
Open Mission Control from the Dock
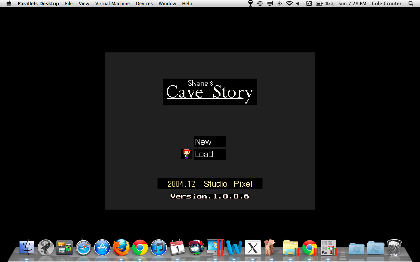pos(64,248)
